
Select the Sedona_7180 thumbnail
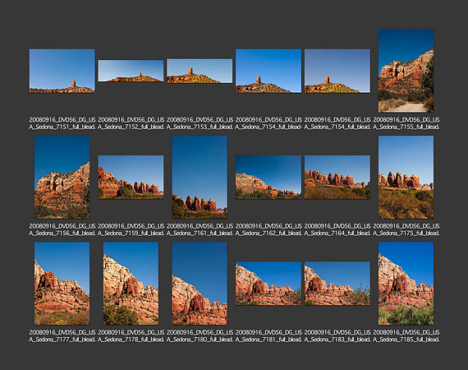200,284
